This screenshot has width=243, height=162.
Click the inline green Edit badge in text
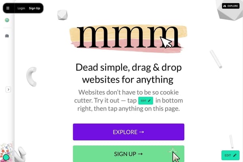146,100
